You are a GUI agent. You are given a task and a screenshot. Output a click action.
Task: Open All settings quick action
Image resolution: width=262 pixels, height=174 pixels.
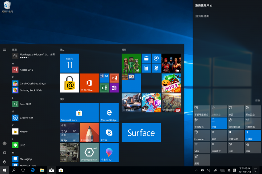coord(253,111)
